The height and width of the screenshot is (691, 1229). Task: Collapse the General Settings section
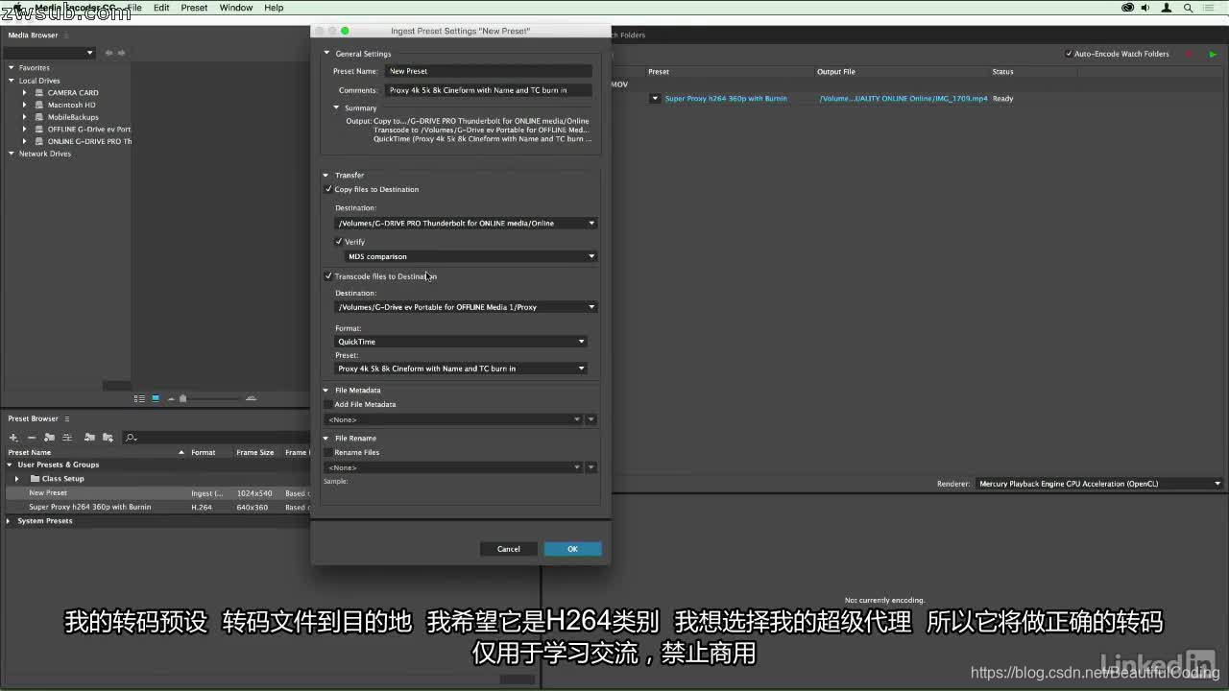pos(326,54)
